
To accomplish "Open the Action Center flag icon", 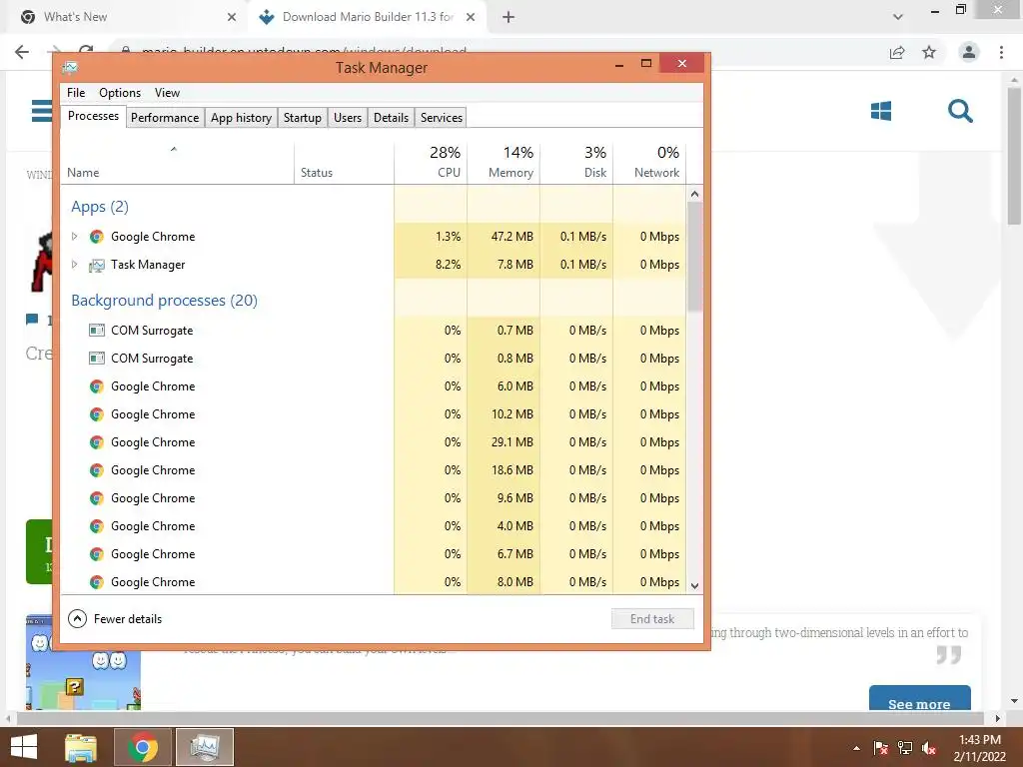I will pyautogui.click(x=881, y=748).
